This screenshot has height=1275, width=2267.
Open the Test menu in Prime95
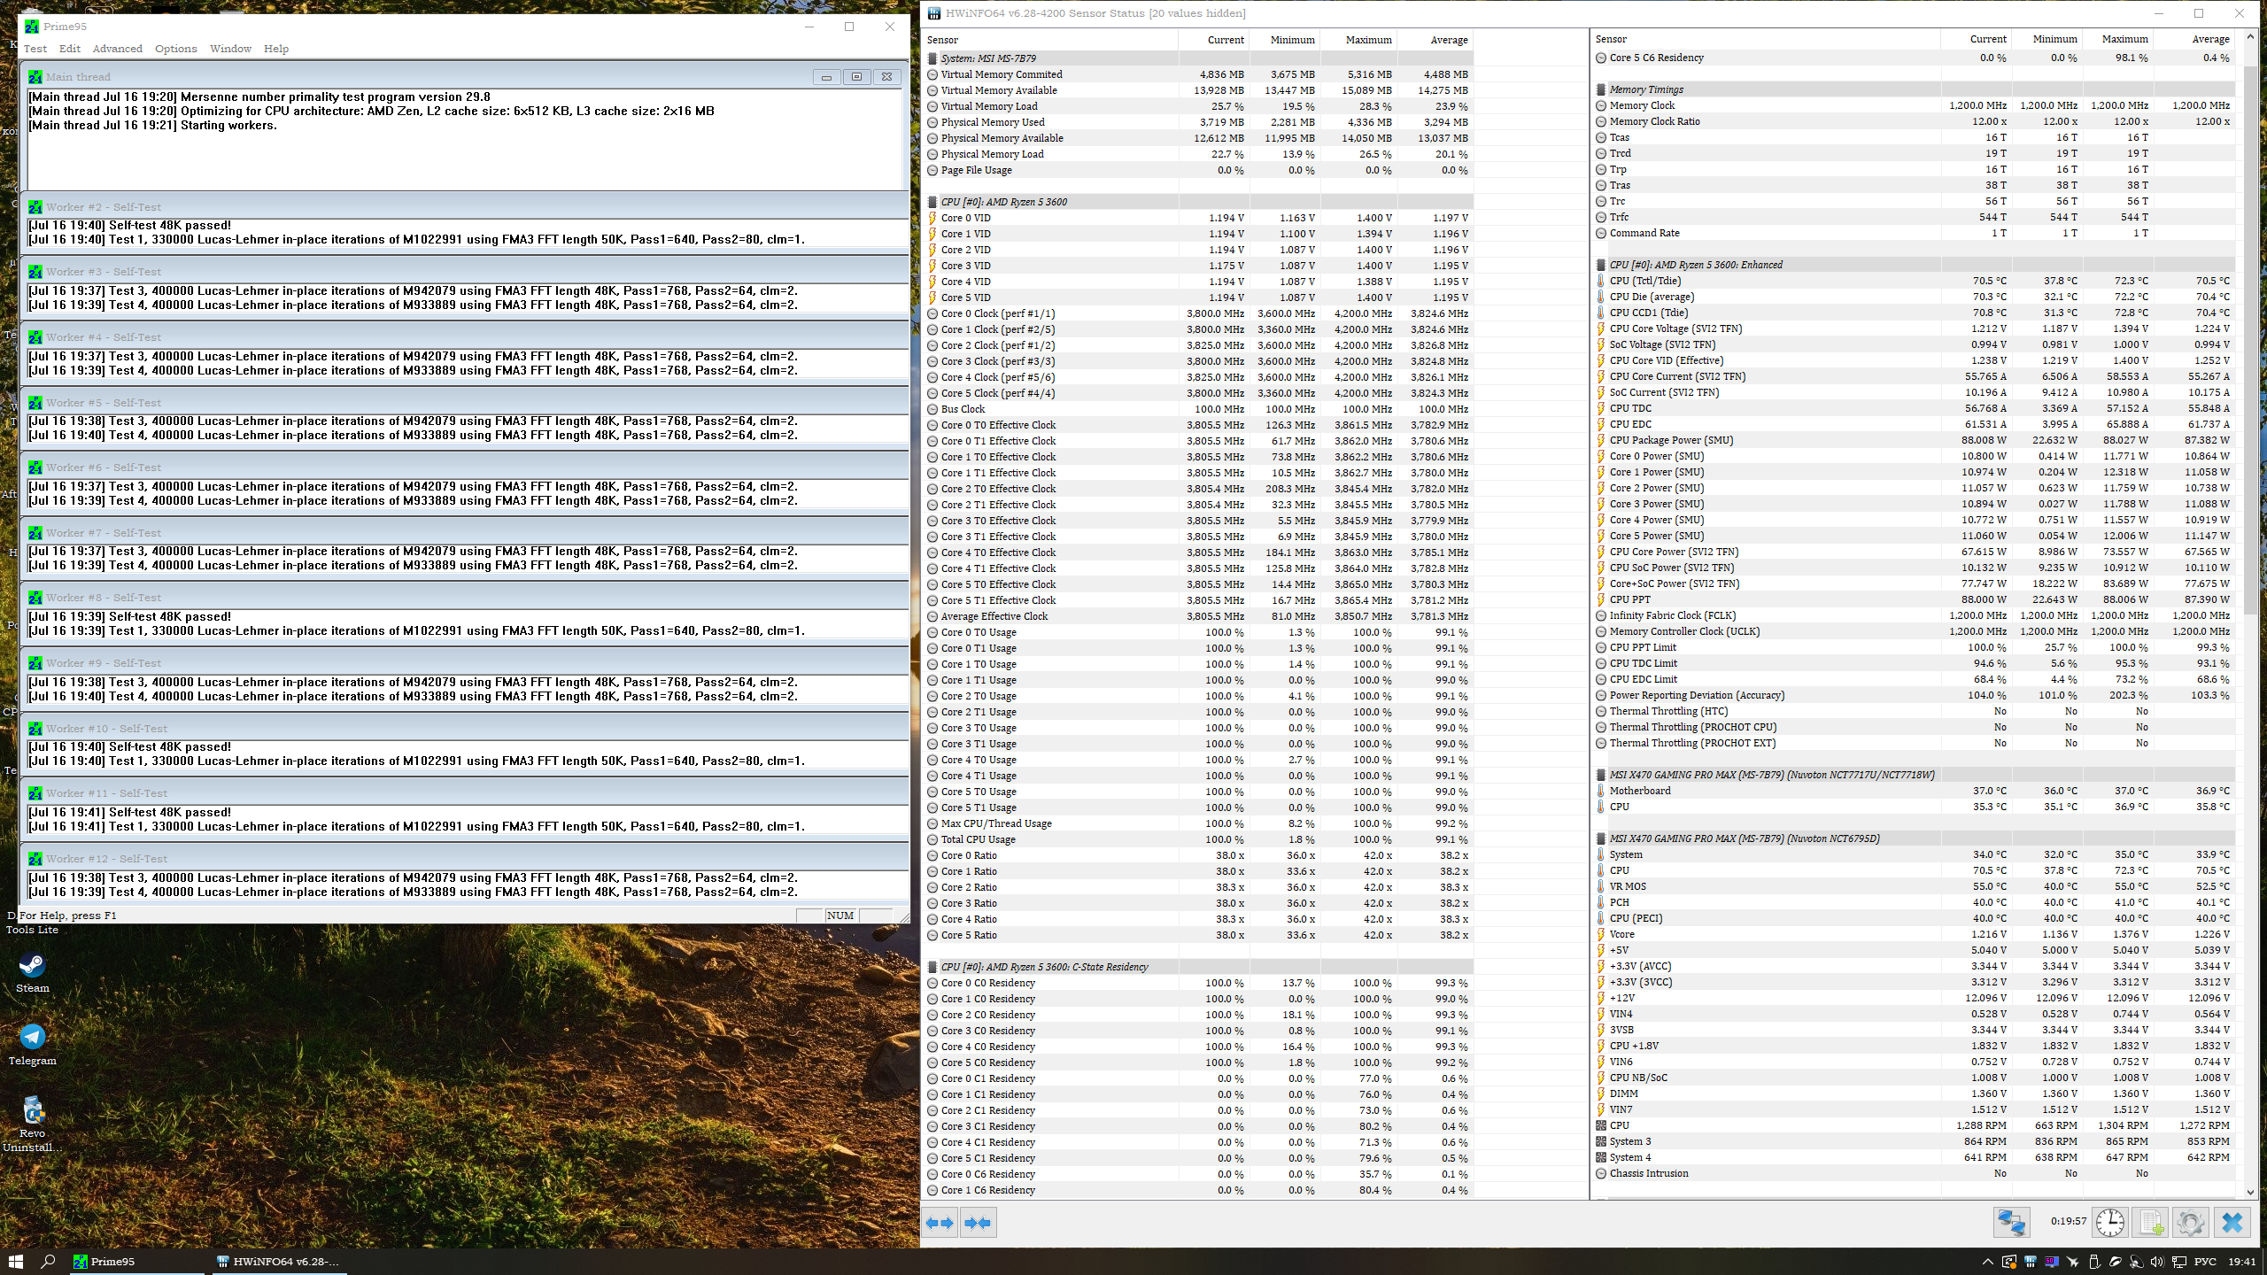(x=35, y=49)
